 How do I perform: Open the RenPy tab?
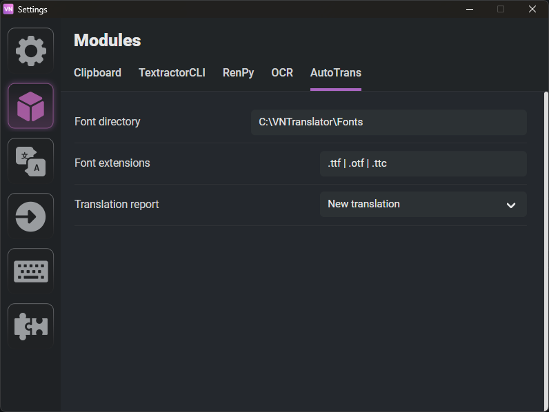pos(238,73)
